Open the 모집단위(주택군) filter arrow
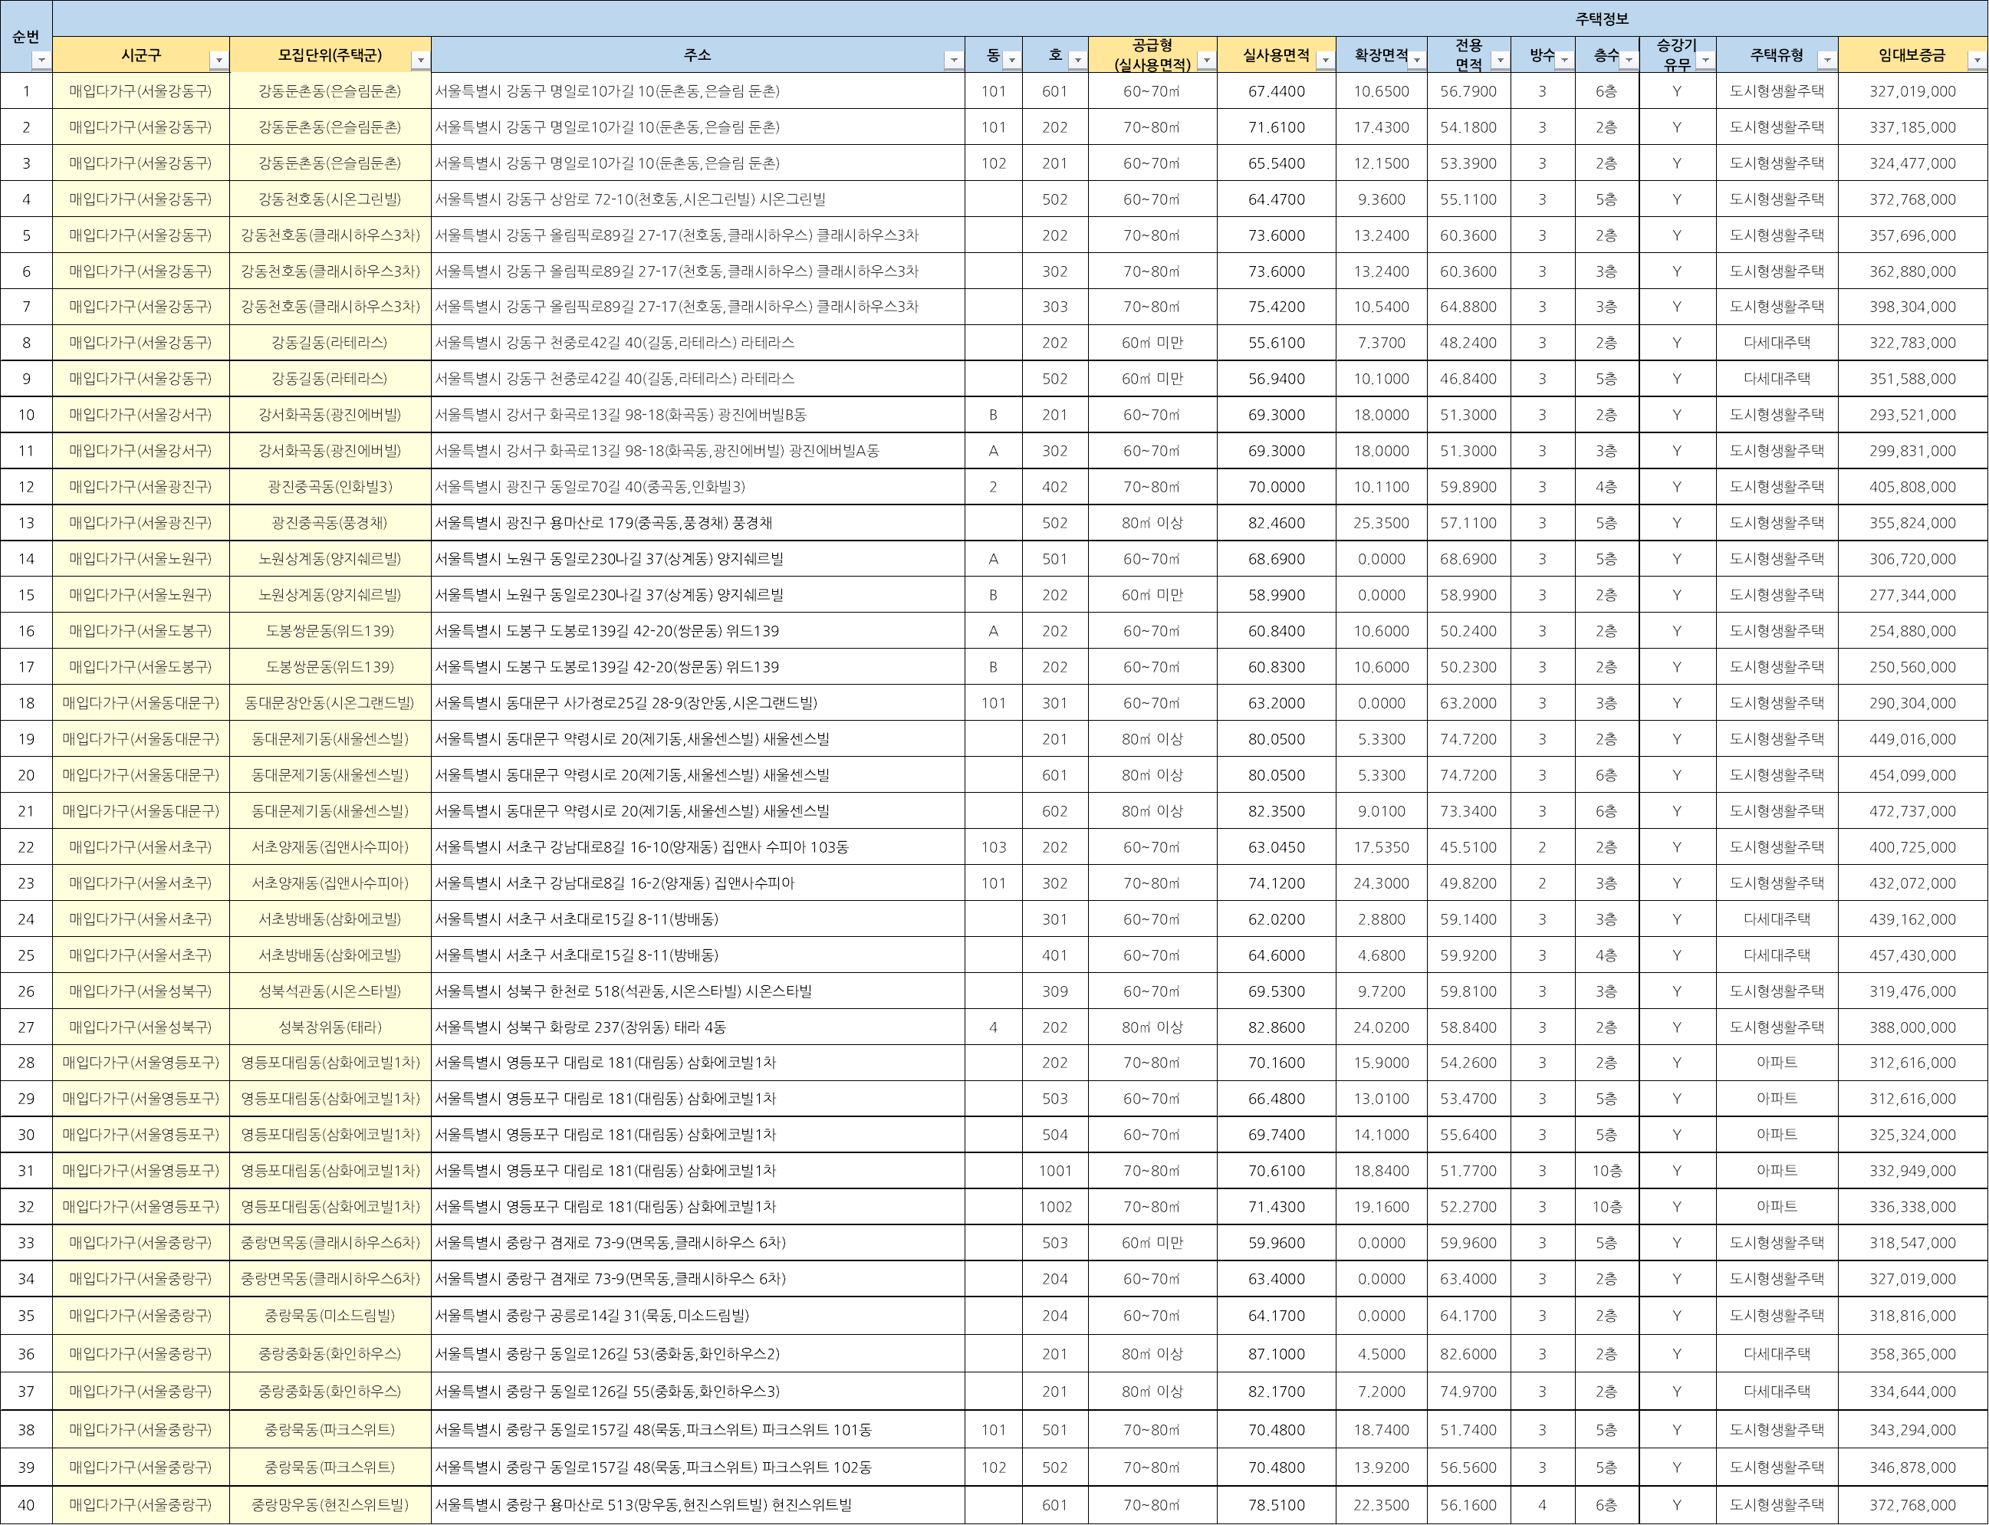 tap(419, 61)
